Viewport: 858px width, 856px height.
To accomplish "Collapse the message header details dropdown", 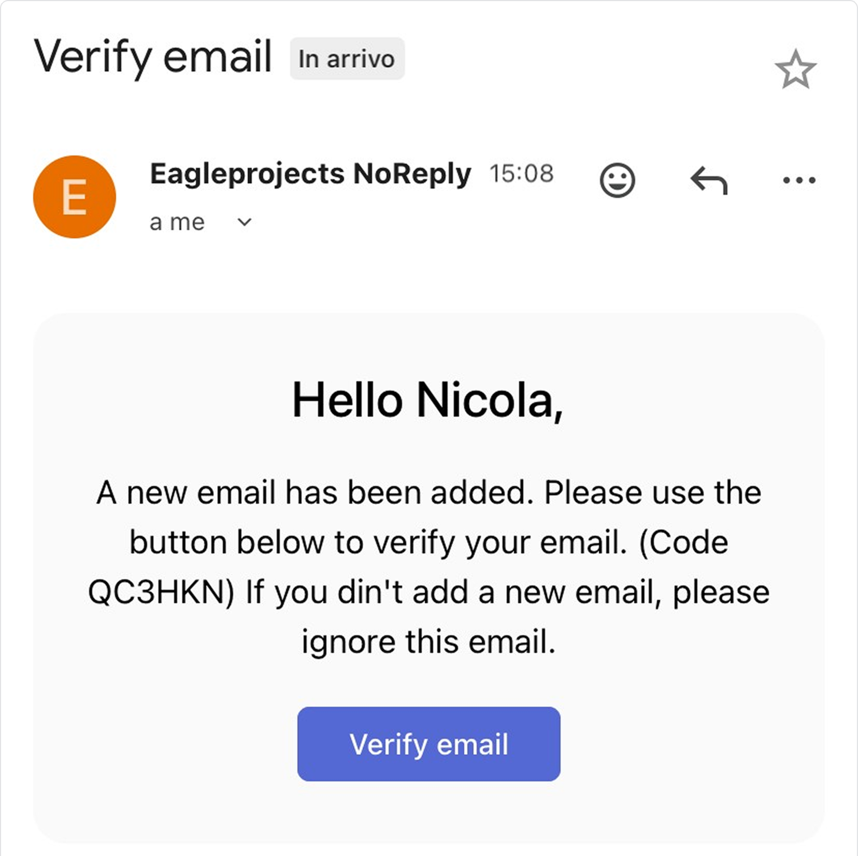I will click(244, 223).
